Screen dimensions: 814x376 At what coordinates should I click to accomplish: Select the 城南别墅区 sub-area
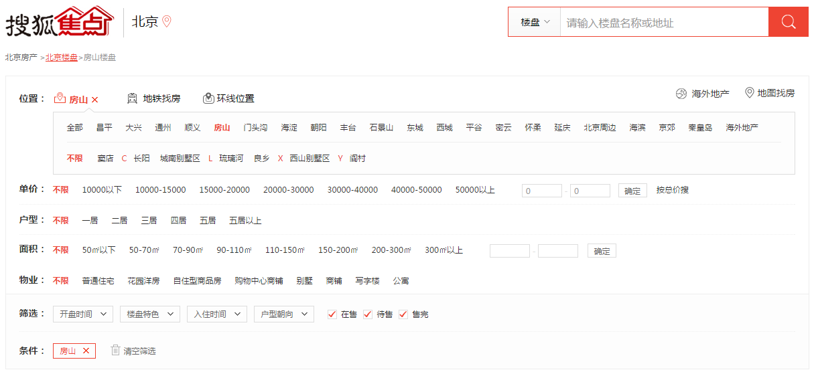tap(180, 159)
